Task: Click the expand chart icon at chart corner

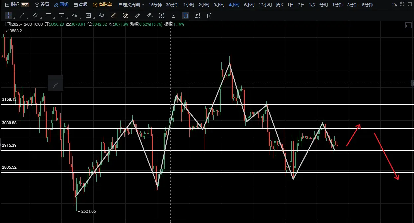Action: (x=408, y=25)
